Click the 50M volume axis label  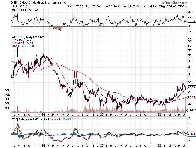tap(7, 90)
